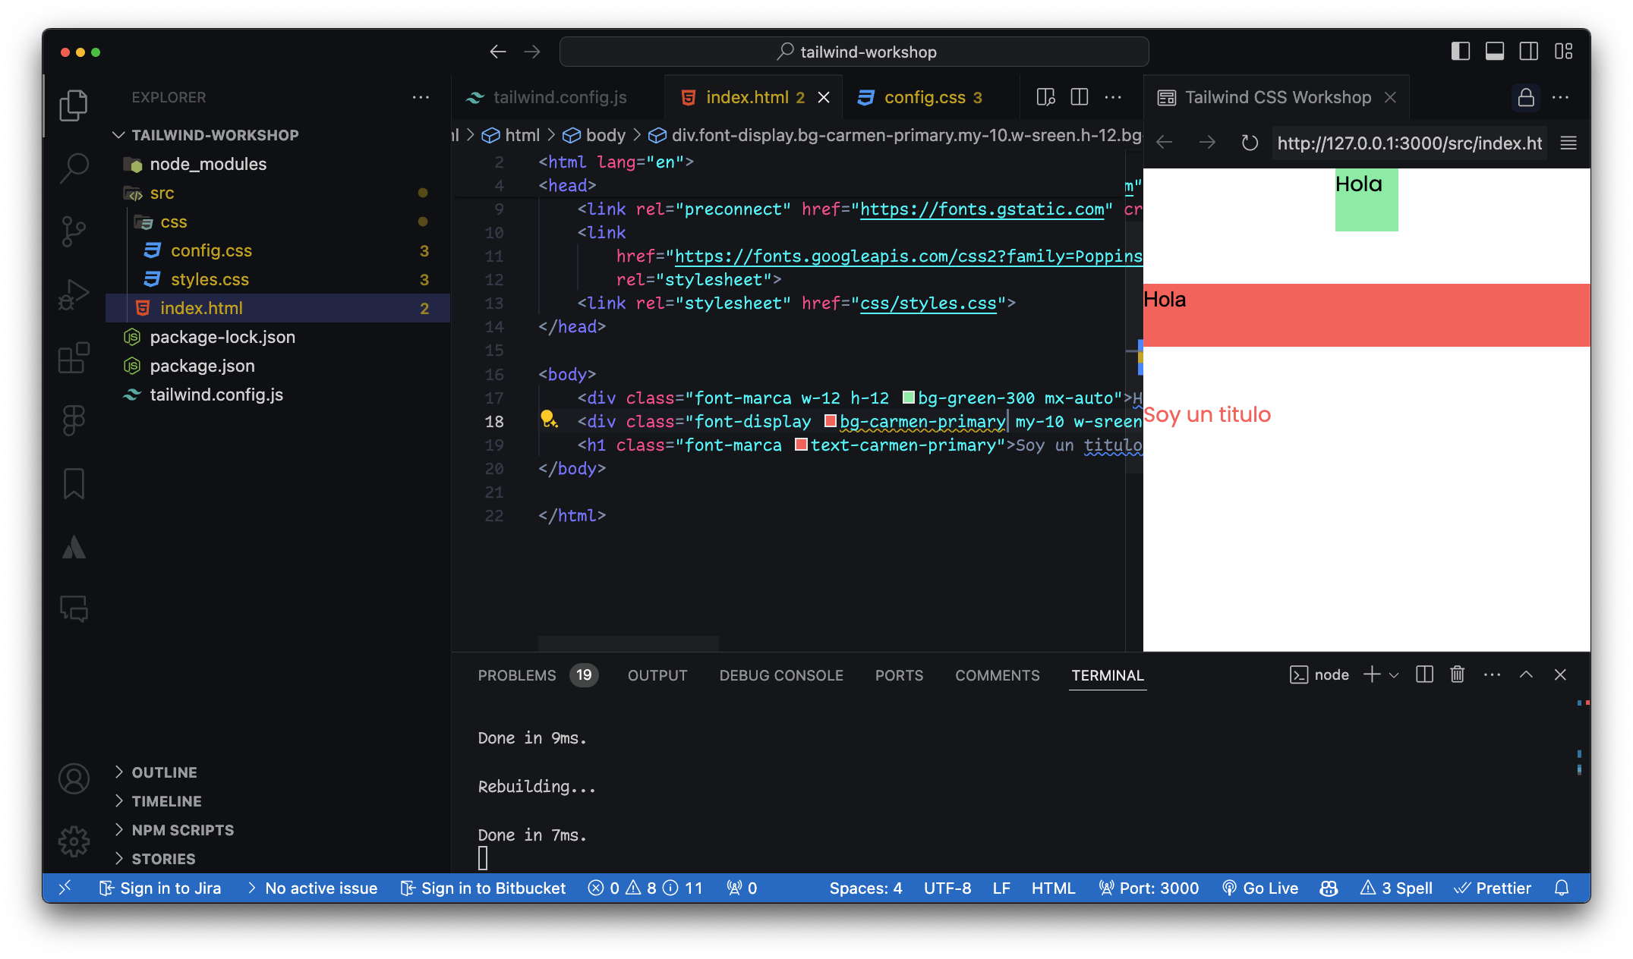The width and height of the screenshot is (1633, 959).
Task: Switch to the PROBLEMS panel tab
Action: (516, 675)
